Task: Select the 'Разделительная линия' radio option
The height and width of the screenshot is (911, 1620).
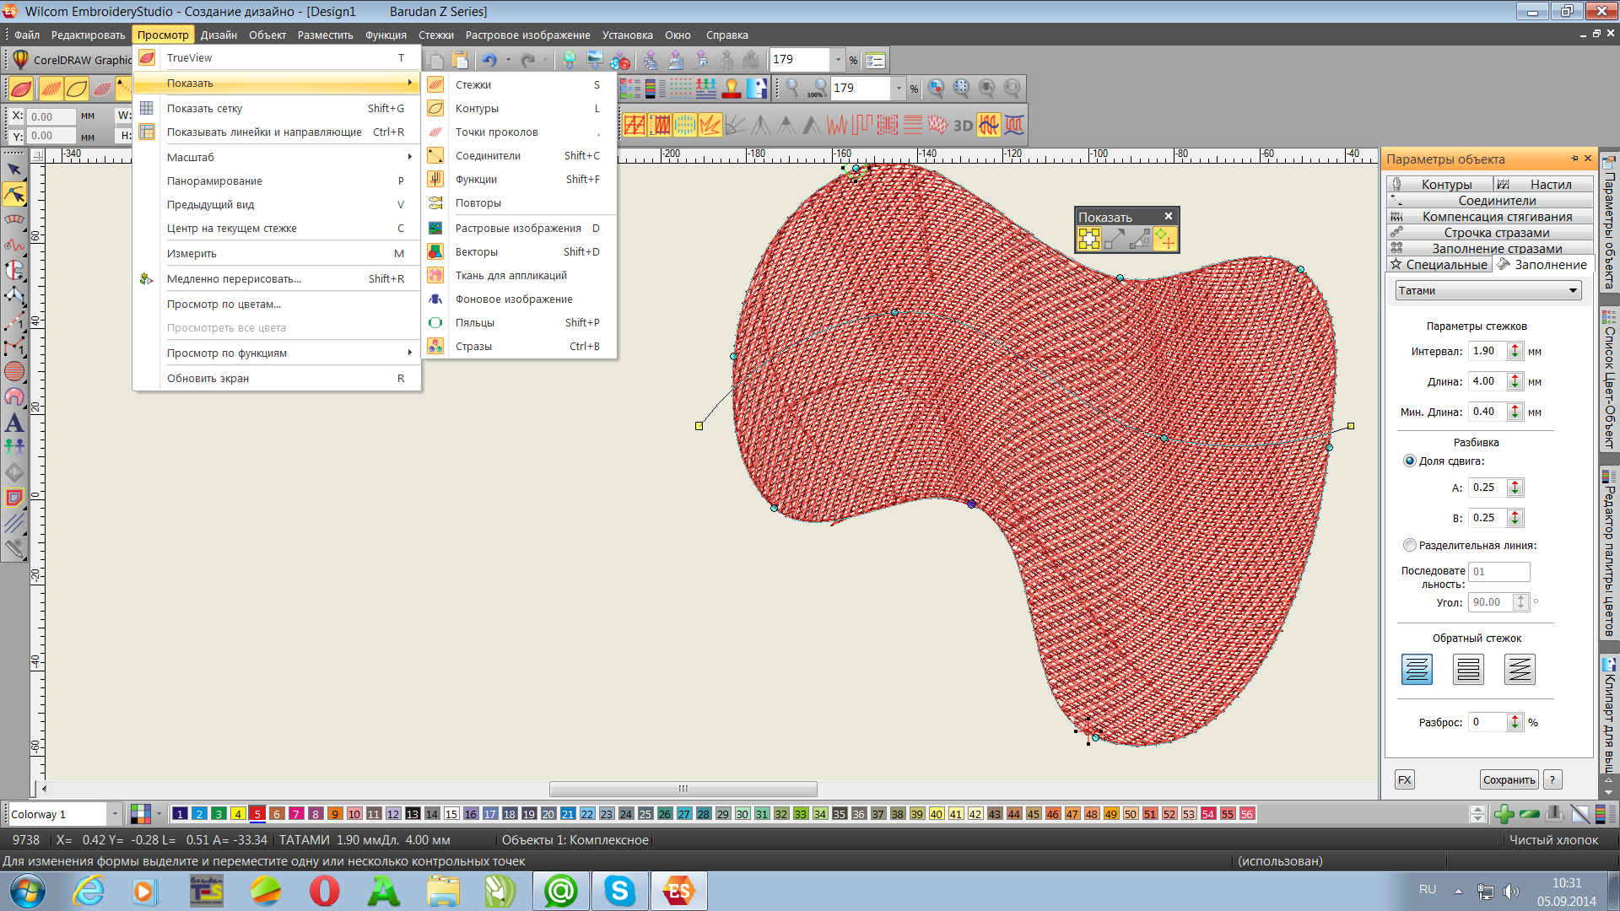Action: (1409, 545)
